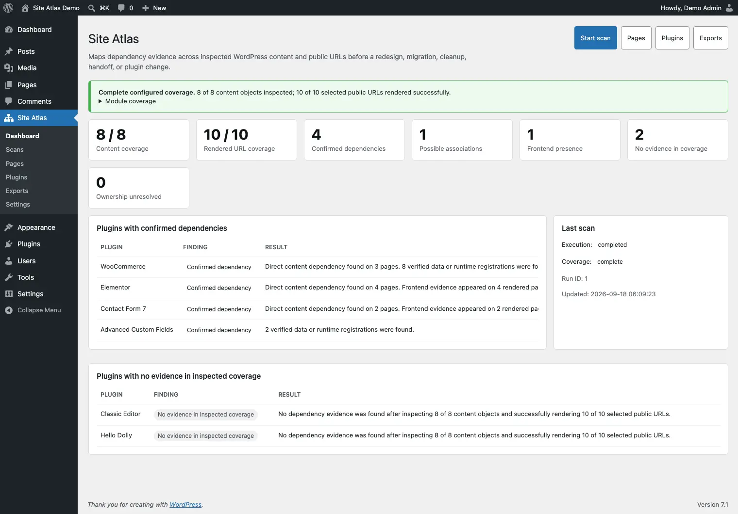This screenshot has height=514, width=738.
Task: Click the No evidence in coverage card
Action: [x=678, y=140]
